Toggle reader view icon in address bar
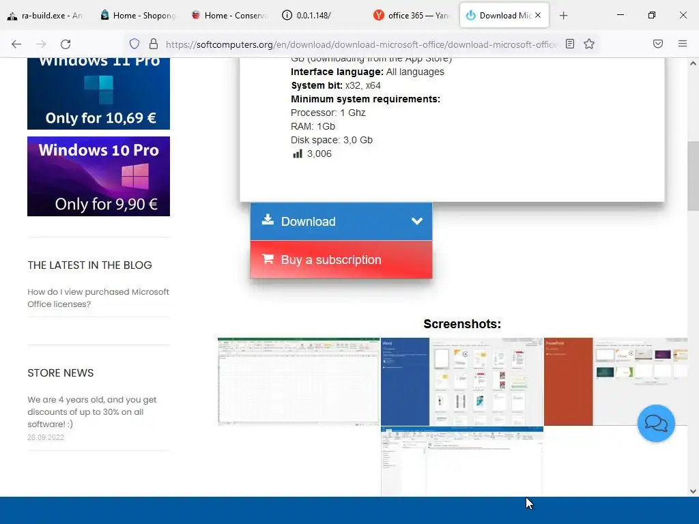 (x=570, y=44)
